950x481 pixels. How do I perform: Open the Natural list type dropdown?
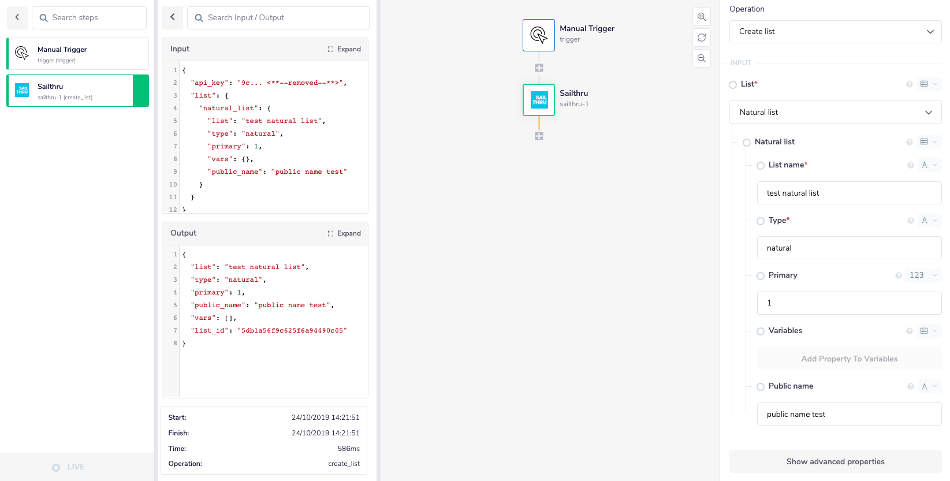[x=835, y=112]
